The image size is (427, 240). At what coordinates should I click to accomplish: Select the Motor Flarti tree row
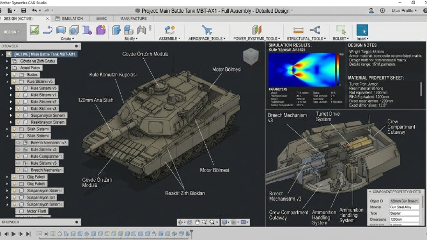[x=32, y=211]
